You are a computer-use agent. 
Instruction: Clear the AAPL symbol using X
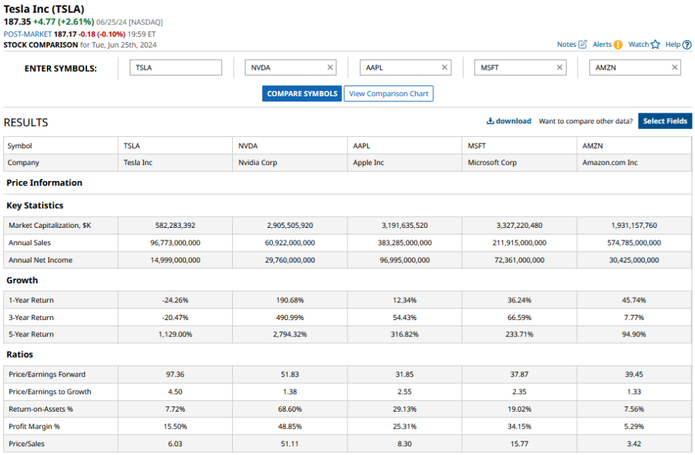445,68
